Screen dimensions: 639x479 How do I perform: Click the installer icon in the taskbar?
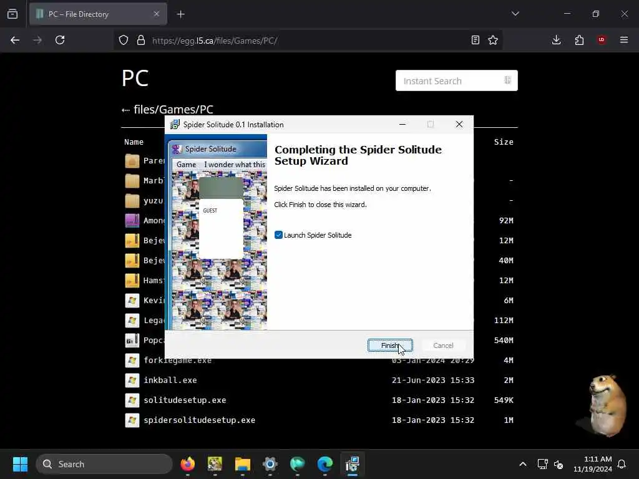point(353,464)
